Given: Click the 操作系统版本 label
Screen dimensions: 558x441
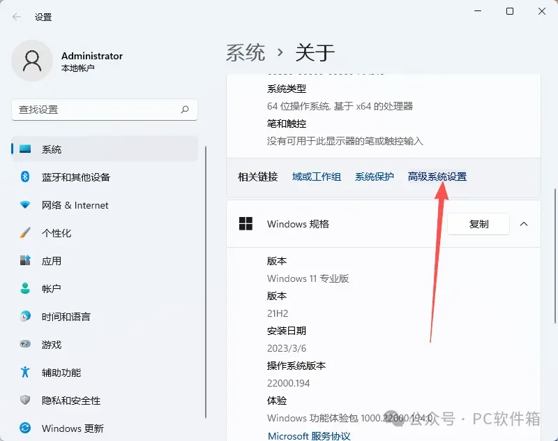Looking at the screenshot, I should coord(296,366).
